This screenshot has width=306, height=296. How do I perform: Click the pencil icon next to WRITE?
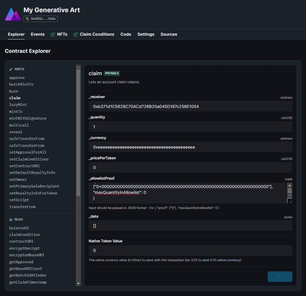(x=10, y=69)
